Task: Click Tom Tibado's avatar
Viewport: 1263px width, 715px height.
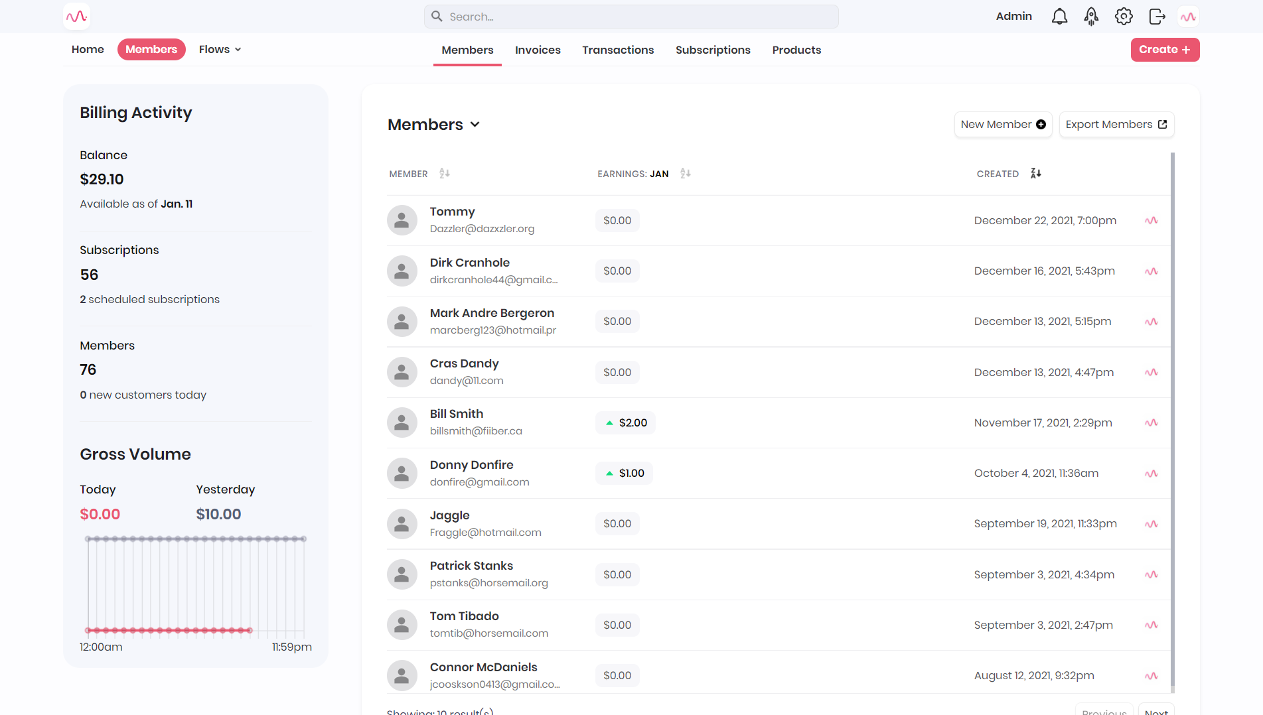Action: coord(402,625)
